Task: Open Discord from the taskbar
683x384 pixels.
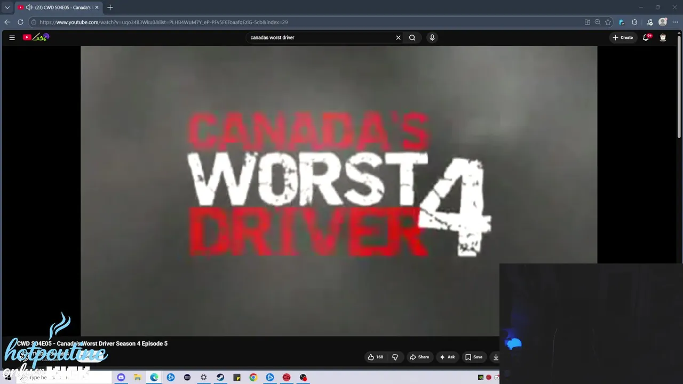Action: click(x=121, y=378)
